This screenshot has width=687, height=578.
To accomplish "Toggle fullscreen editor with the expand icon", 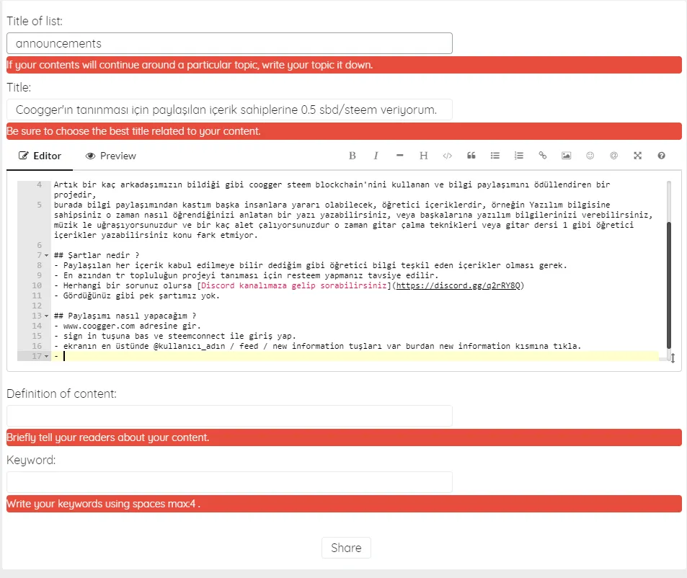I will click(x=637, y=156).
